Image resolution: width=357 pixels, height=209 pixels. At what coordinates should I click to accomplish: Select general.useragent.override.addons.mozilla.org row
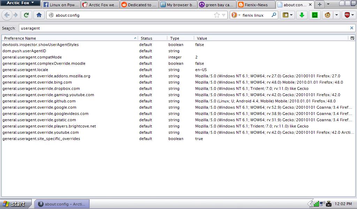(178, 76)
